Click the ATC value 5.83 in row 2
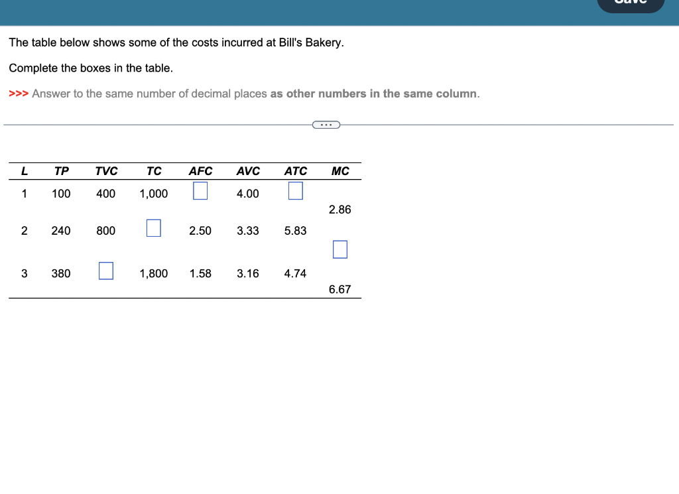The height and width of the screenshot is (494, 679). 295,231
